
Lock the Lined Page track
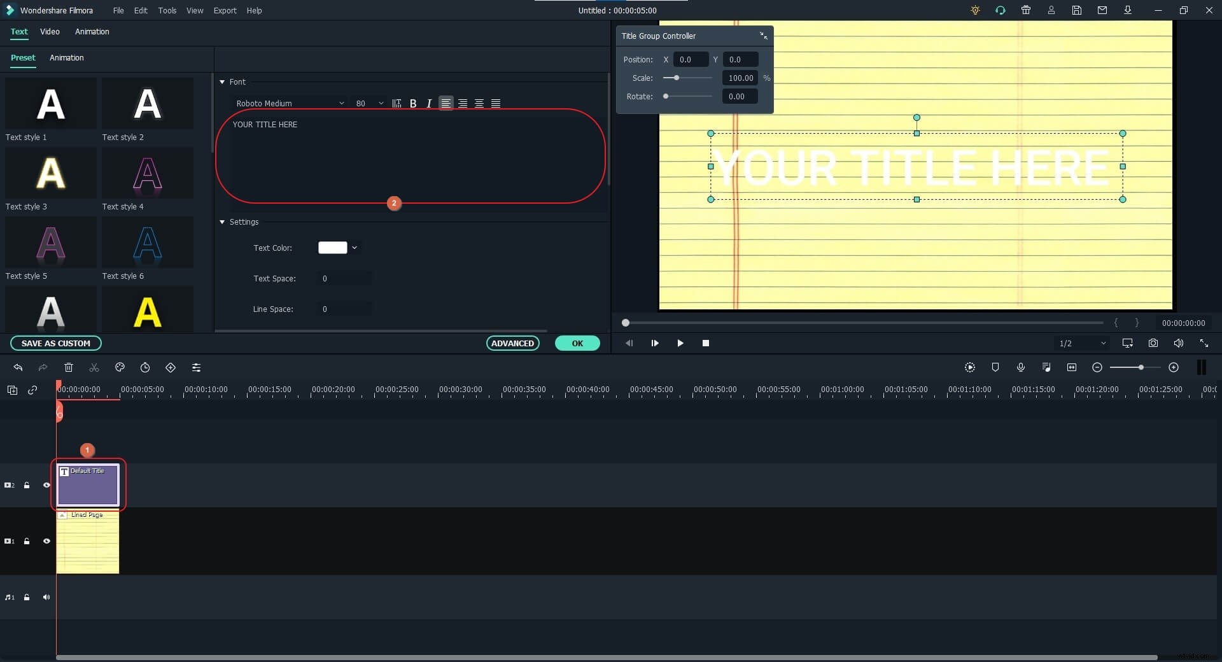point(26,541)
